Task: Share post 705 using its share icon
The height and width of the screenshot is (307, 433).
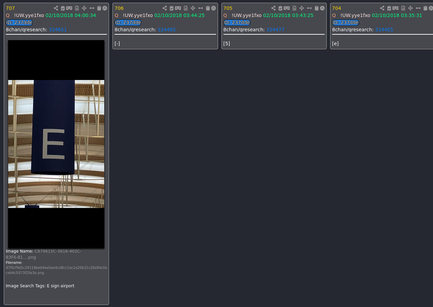Action: coord(273,8)
